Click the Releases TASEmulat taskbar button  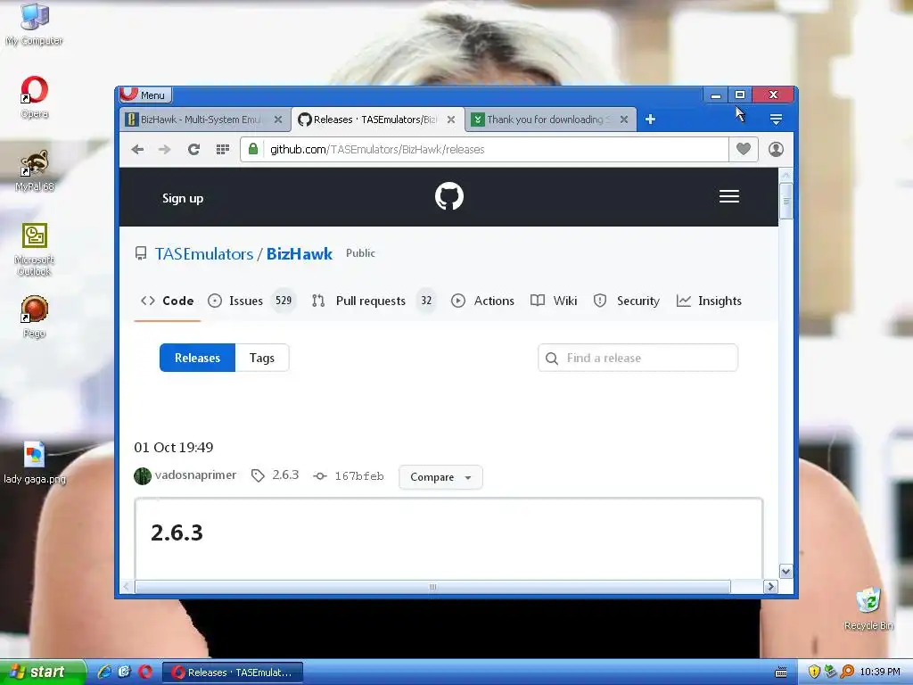pos(233,673)
